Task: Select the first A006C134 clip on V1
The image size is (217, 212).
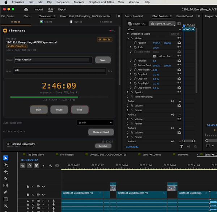Action: 82,194
